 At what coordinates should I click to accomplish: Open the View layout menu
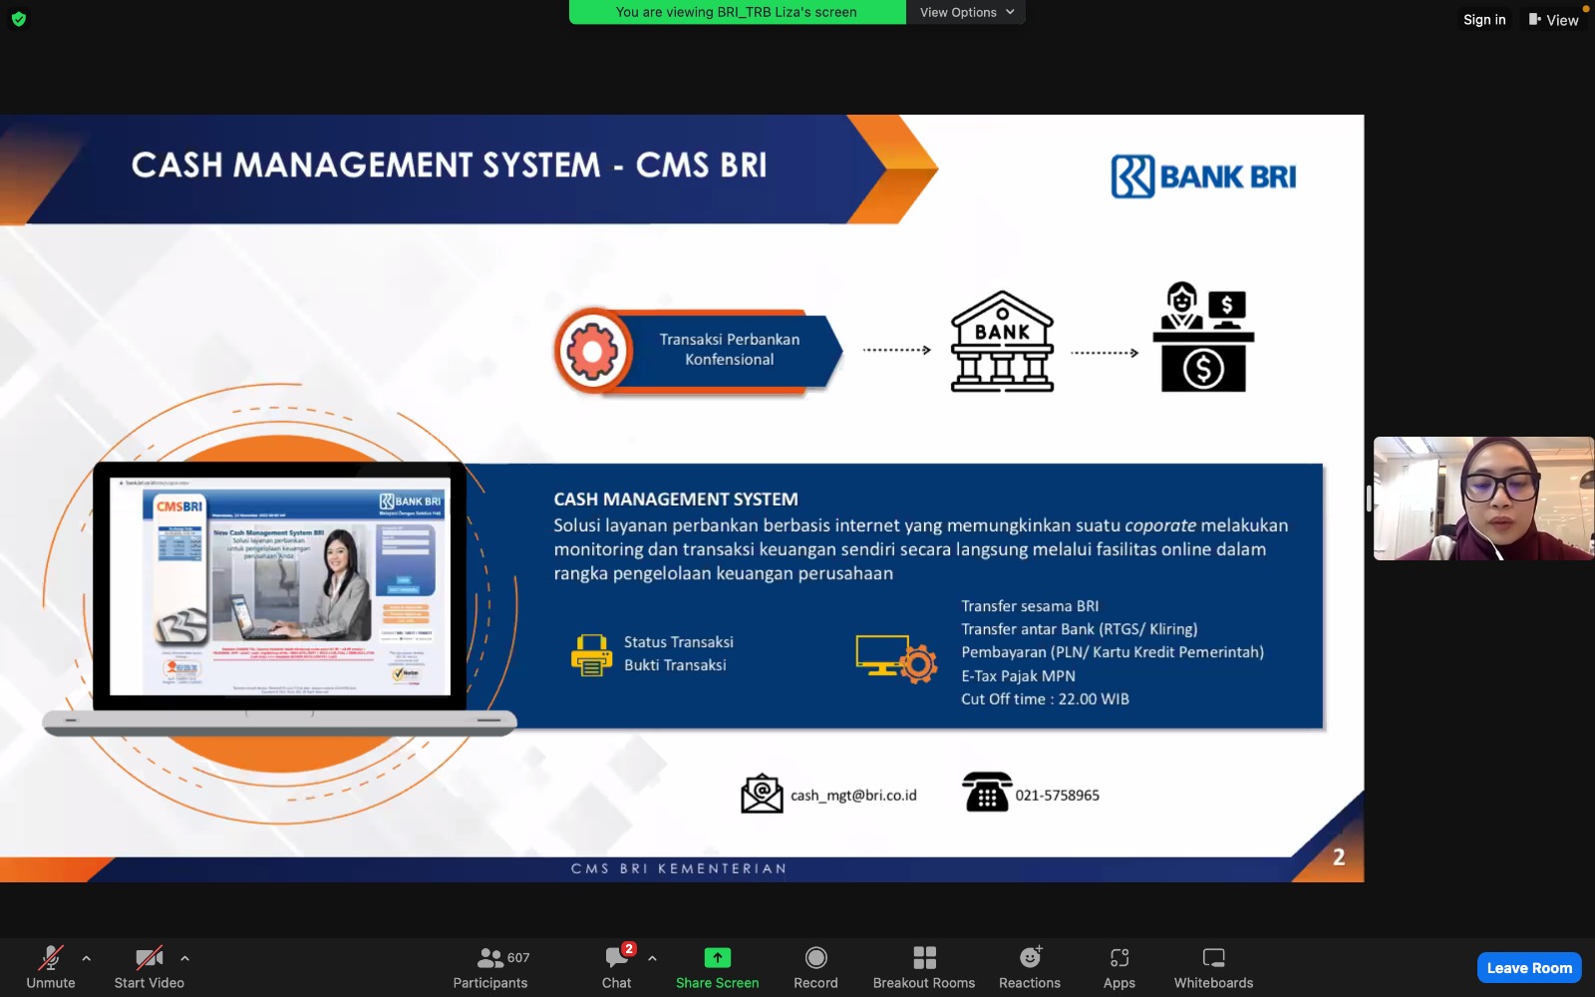[1553, 20]
